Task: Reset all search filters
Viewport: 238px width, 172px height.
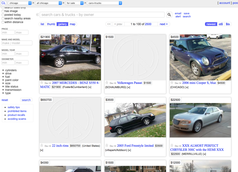Action: coord(5,100)
